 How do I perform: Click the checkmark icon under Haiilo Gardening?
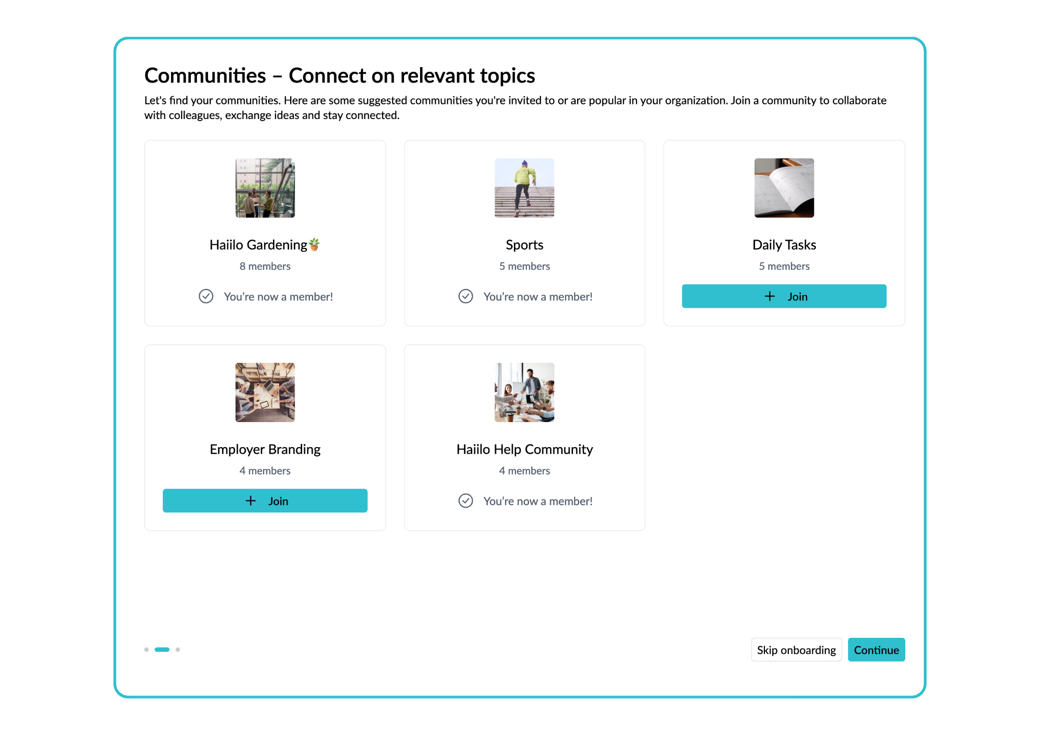coord(206,296)
